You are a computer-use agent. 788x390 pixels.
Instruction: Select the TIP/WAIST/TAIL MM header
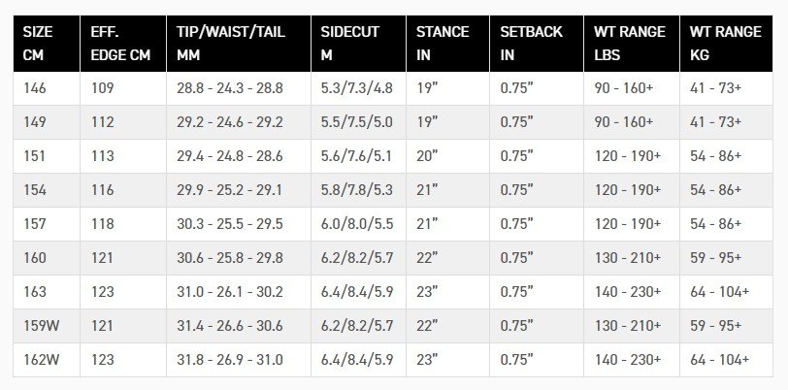[x=239, y=44]
